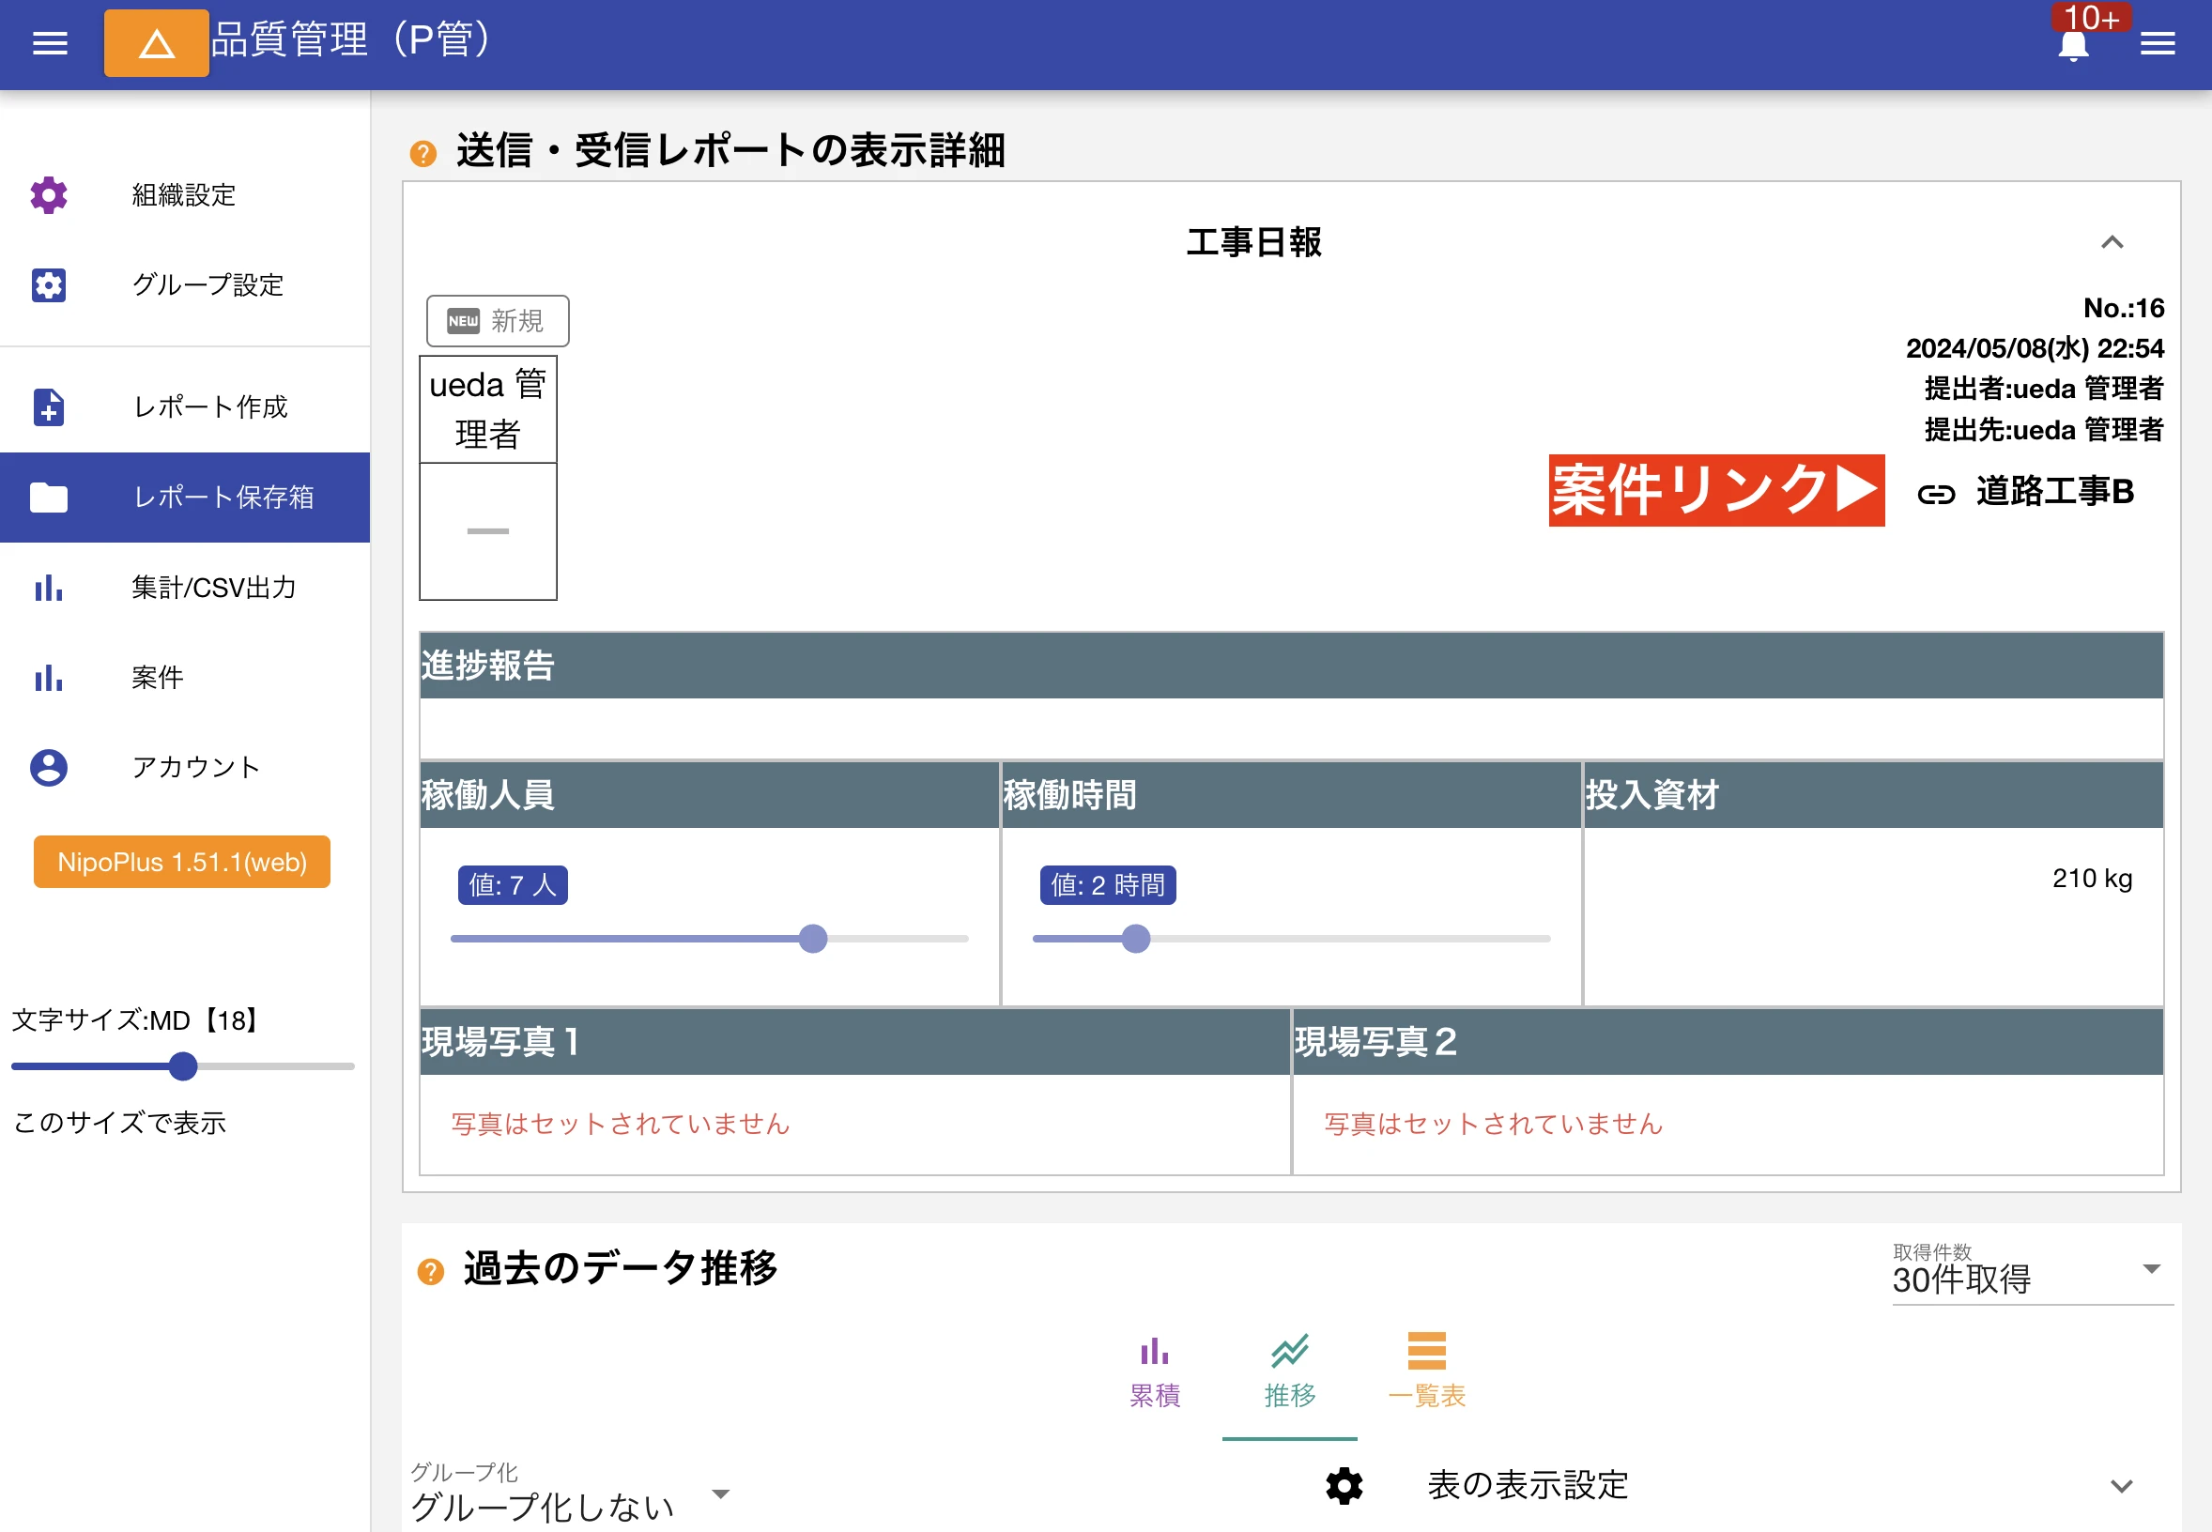Open レポート作成 with the document icon
Screen dimensions: 2212x1532
point(48,408)
